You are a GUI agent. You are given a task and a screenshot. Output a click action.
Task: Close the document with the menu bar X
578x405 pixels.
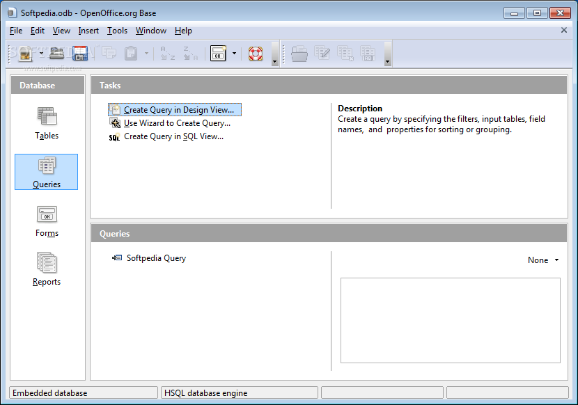pos(563,30)
